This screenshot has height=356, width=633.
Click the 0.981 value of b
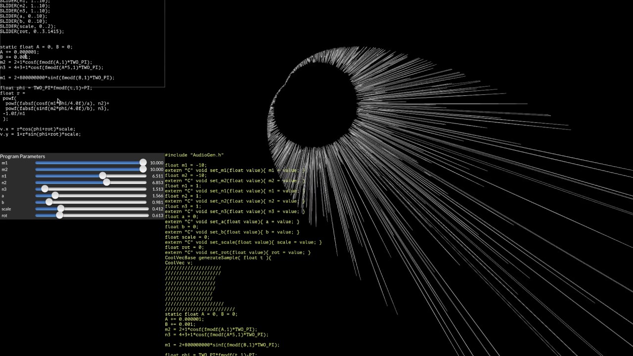pos(157,202)
